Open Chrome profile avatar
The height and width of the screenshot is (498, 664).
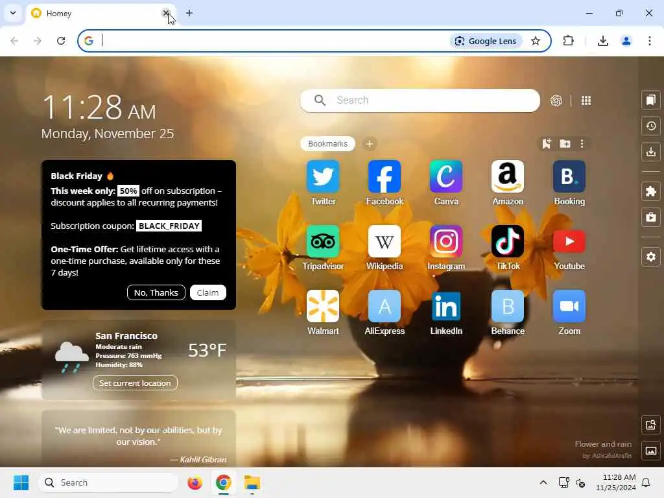click(626, 41)
